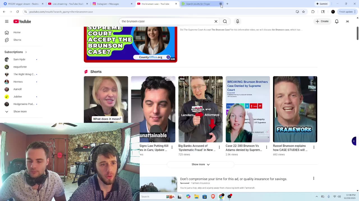Clear the search query with the X

216,21
